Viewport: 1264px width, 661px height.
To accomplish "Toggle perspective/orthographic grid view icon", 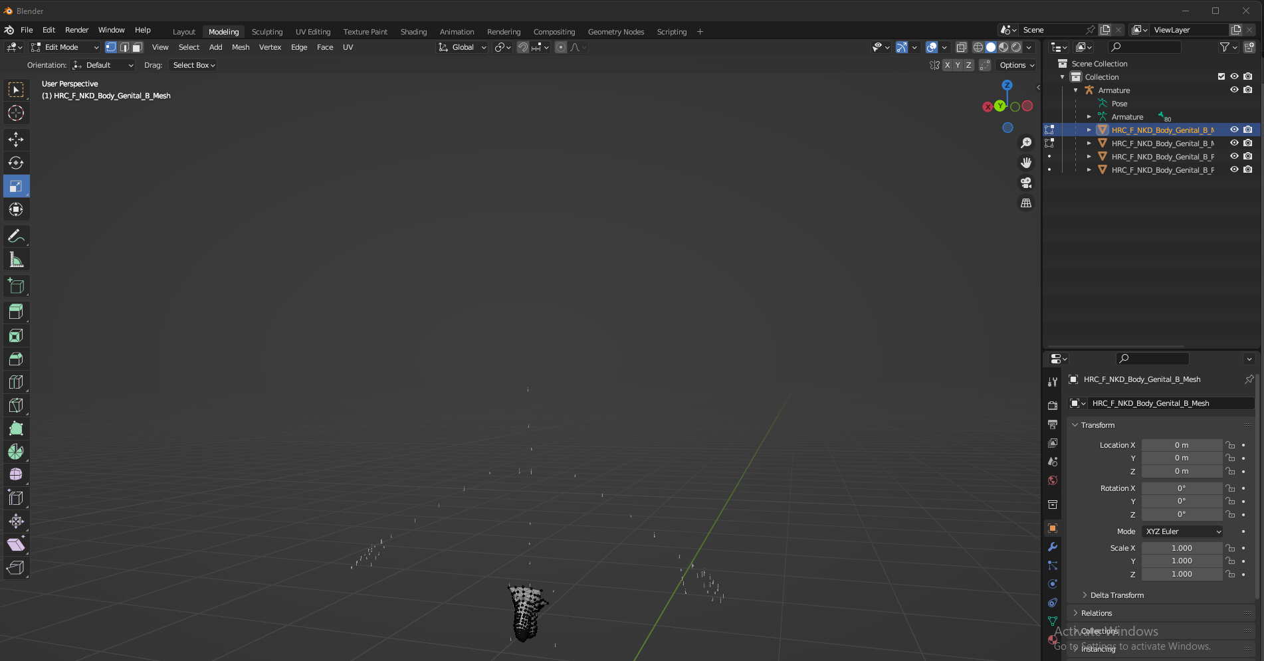I will click(1026, 203).
